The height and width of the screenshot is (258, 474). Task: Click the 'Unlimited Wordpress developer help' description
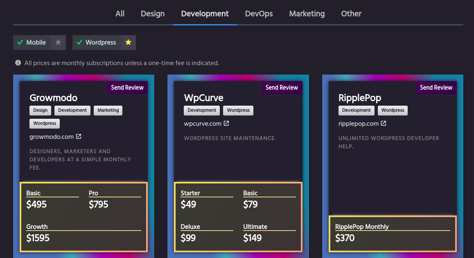(x=389, y=142)
